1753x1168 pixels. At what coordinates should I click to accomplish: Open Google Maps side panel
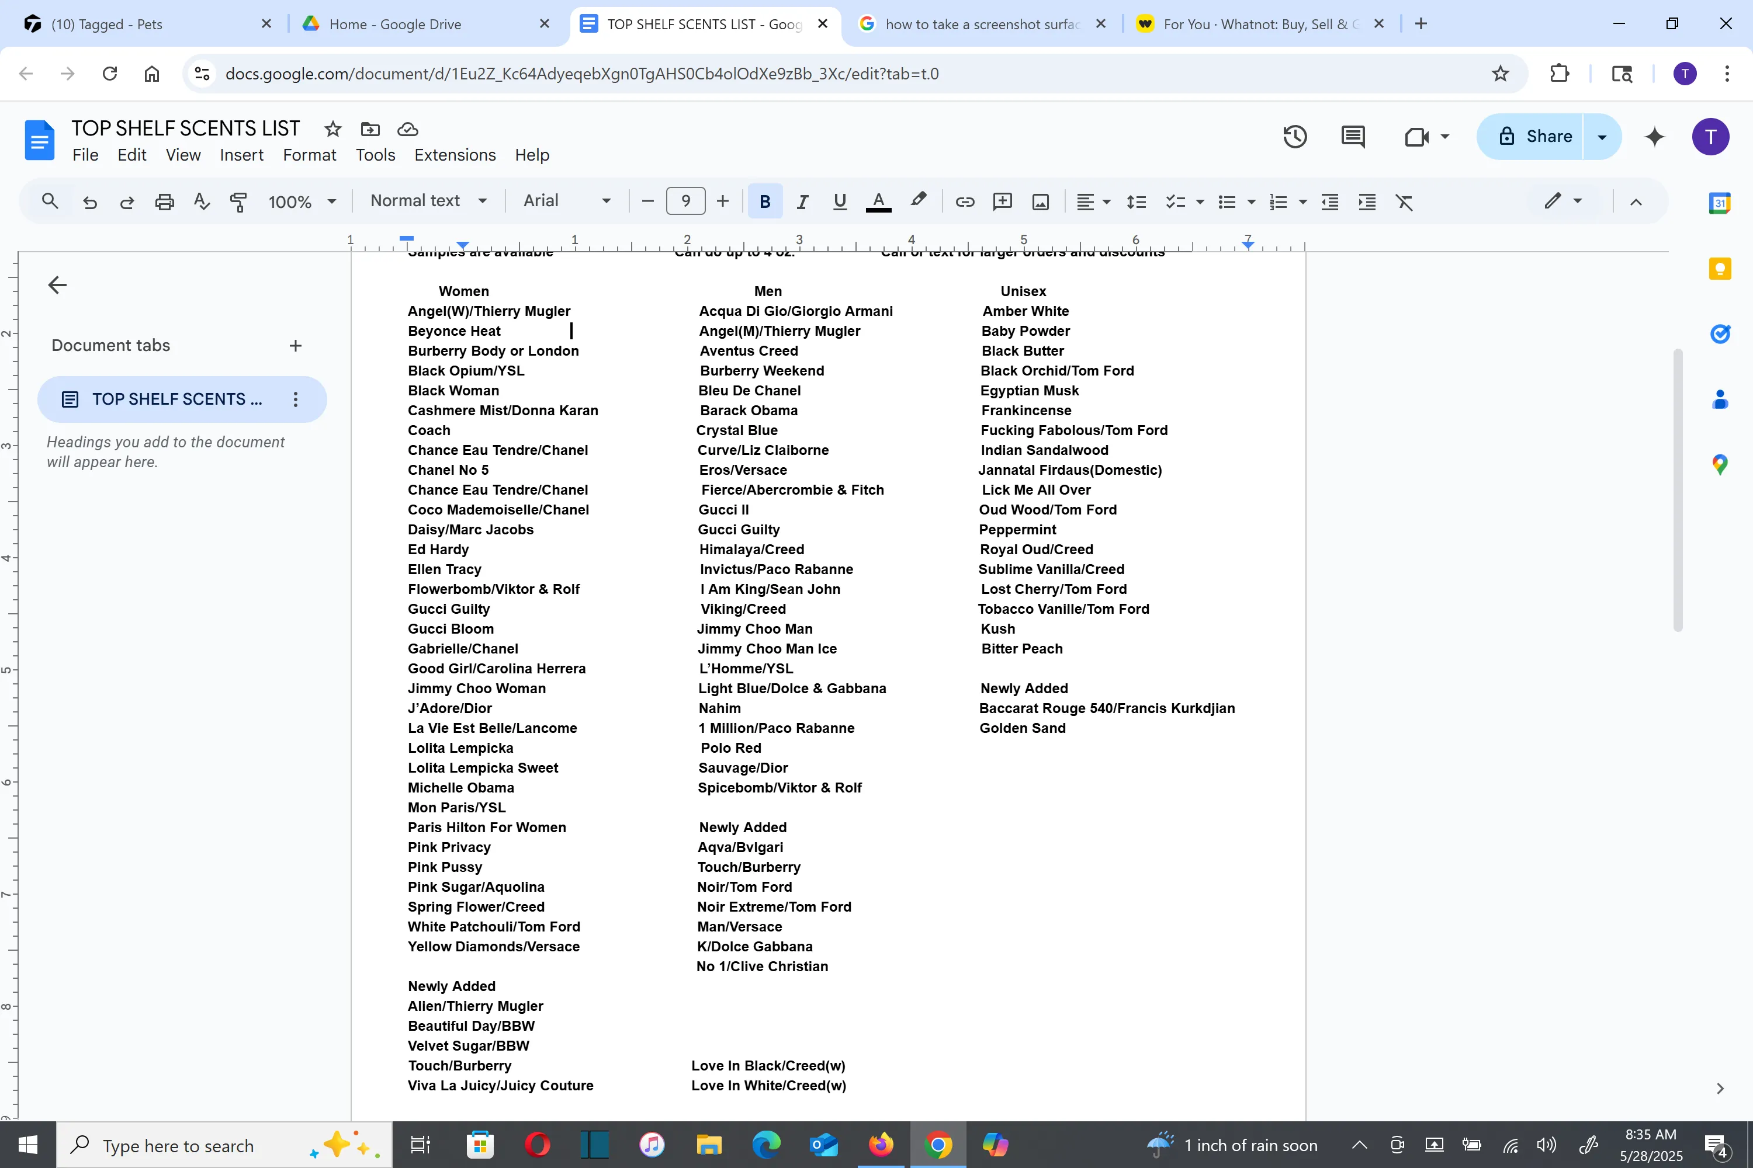(1720, 465)
